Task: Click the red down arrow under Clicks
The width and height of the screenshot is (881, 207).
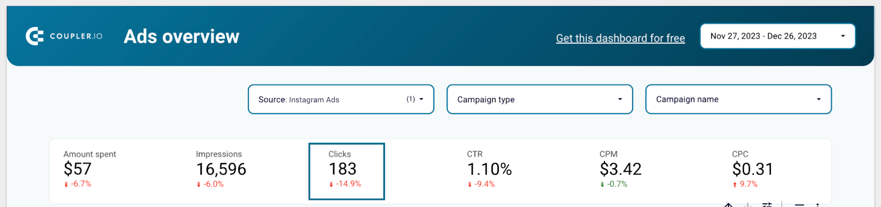Action: click(331, 184)
